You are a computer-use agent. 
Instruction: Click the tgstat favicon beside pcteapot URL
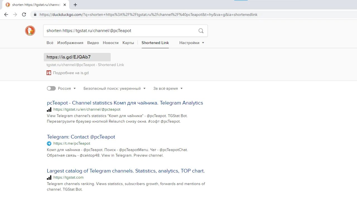[x=49, y=110]
